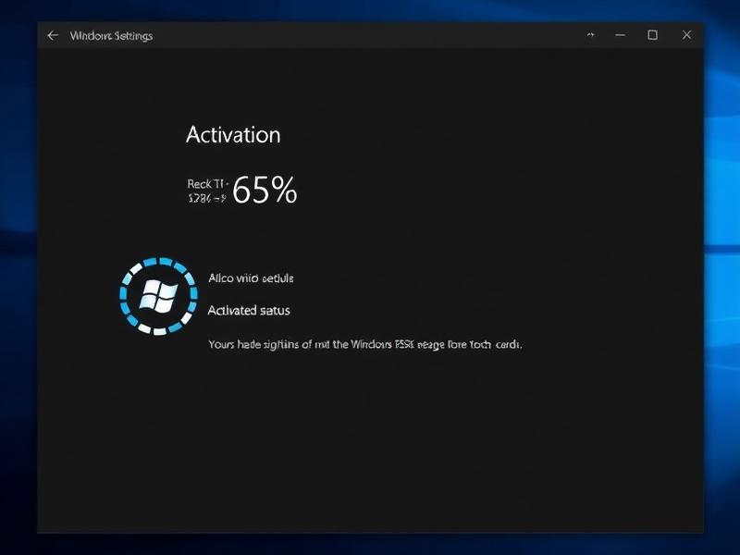Screen dimensions: 740x555
Task: Click the 65% progress value
Action: click(x=265, y=190)
